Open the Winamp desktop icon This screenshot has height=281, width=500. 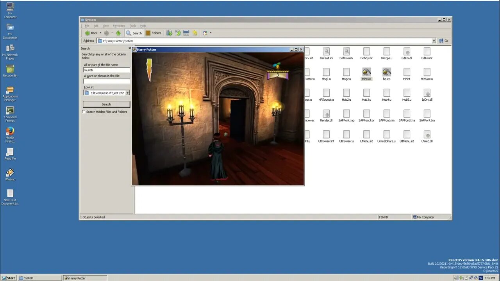[10, 174]
